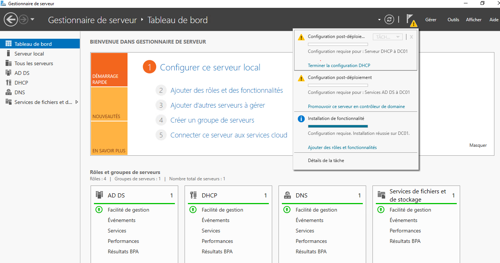Select the DHCP icon in sidebar
Viewport: 500px width, 263px height.
pyautogui.click(x=9, y=83)
